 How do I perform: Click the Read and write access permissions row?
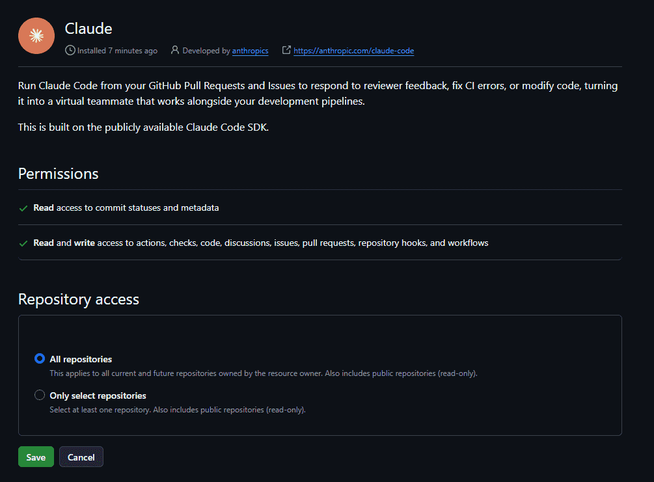[320, 243]
